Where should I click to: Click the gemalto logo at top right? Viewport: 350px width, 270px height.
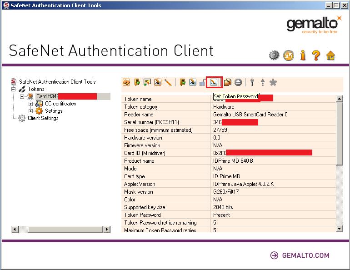(x=314, y=24)
